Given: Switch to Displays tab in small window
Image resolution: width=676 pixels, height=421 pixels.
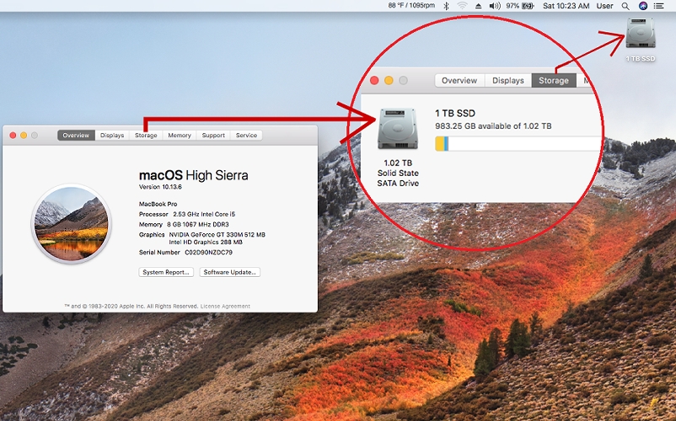Looking at the screenshot, I should (112, 136).
